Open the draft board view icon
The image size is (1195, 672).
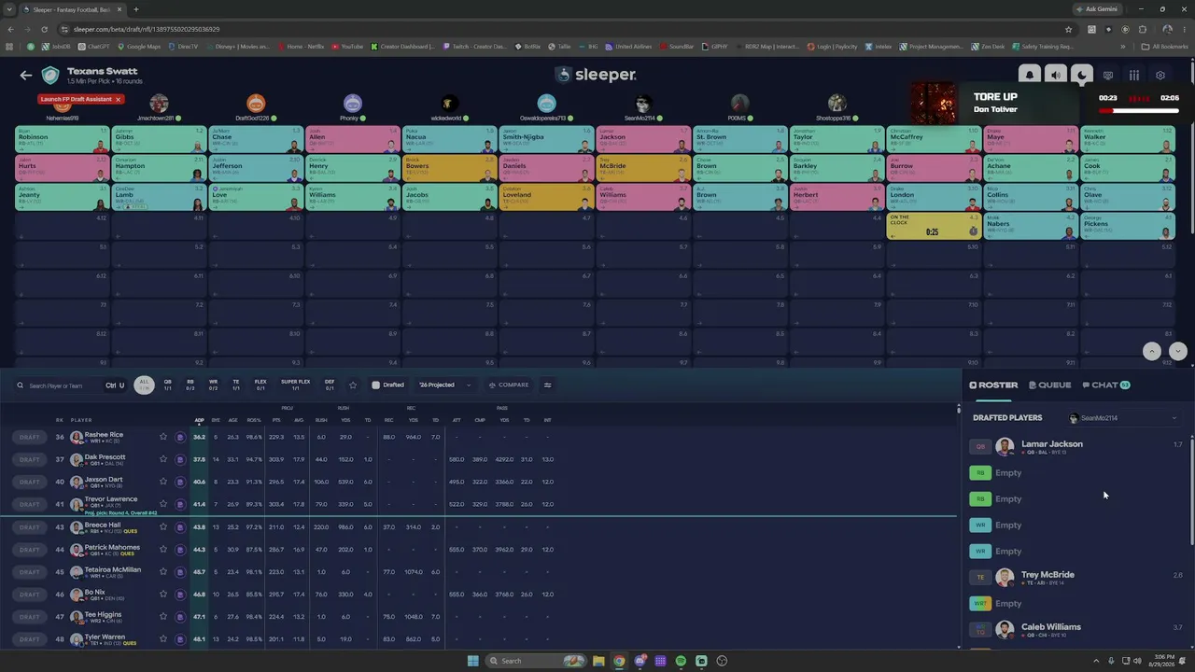(x=1108, y=76)
